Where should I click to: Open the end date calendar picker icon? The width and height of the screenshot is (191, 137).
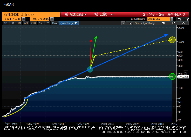pyautogui.click(x=52, y=19)
